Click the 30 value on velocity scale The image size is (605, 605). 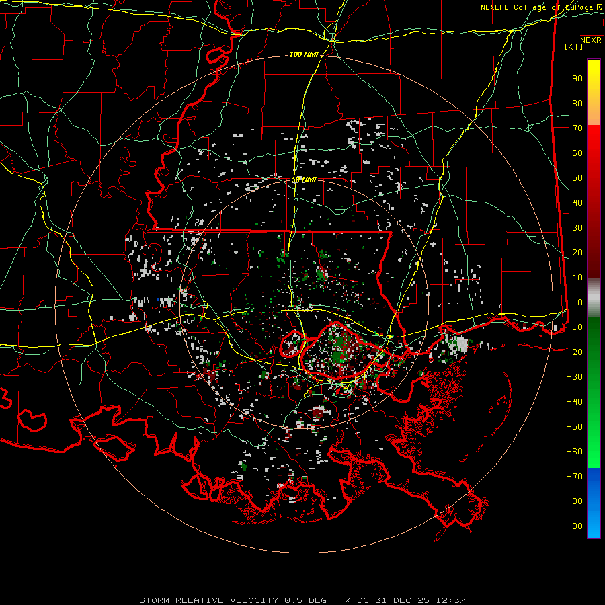coord(577,228)
